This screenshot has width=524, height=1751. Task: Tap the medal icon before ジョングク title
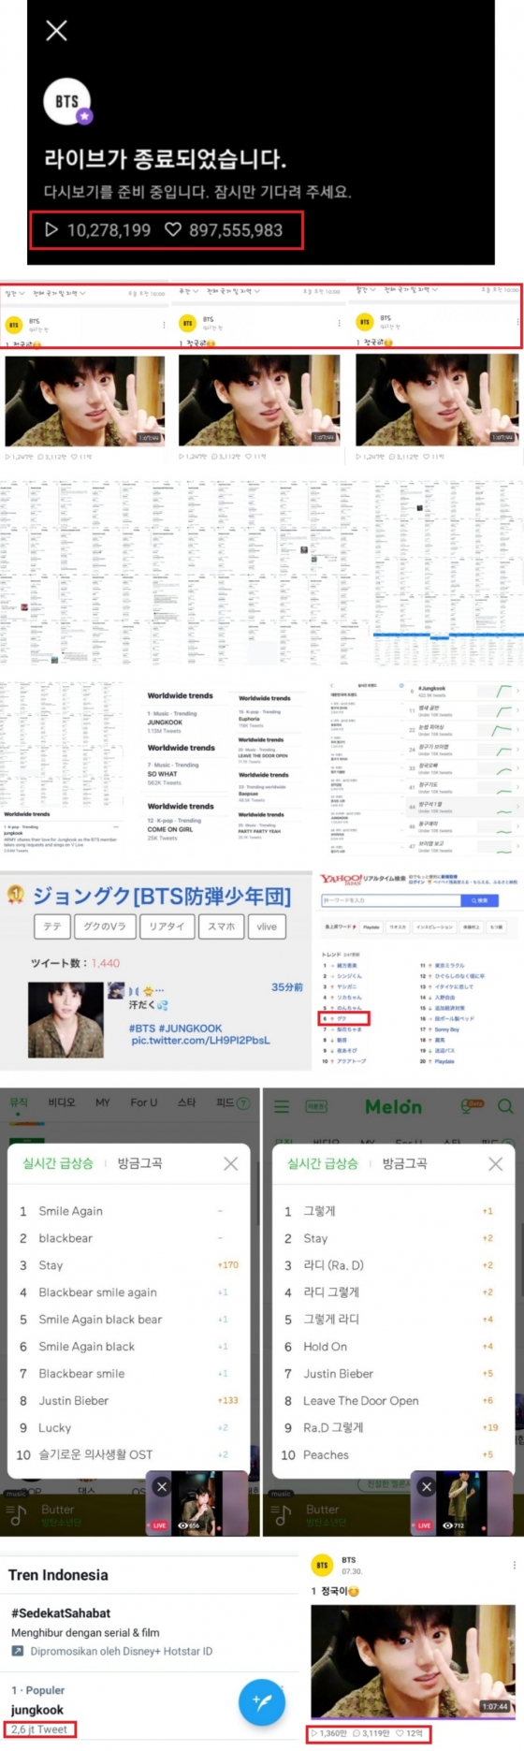[15, 895]
